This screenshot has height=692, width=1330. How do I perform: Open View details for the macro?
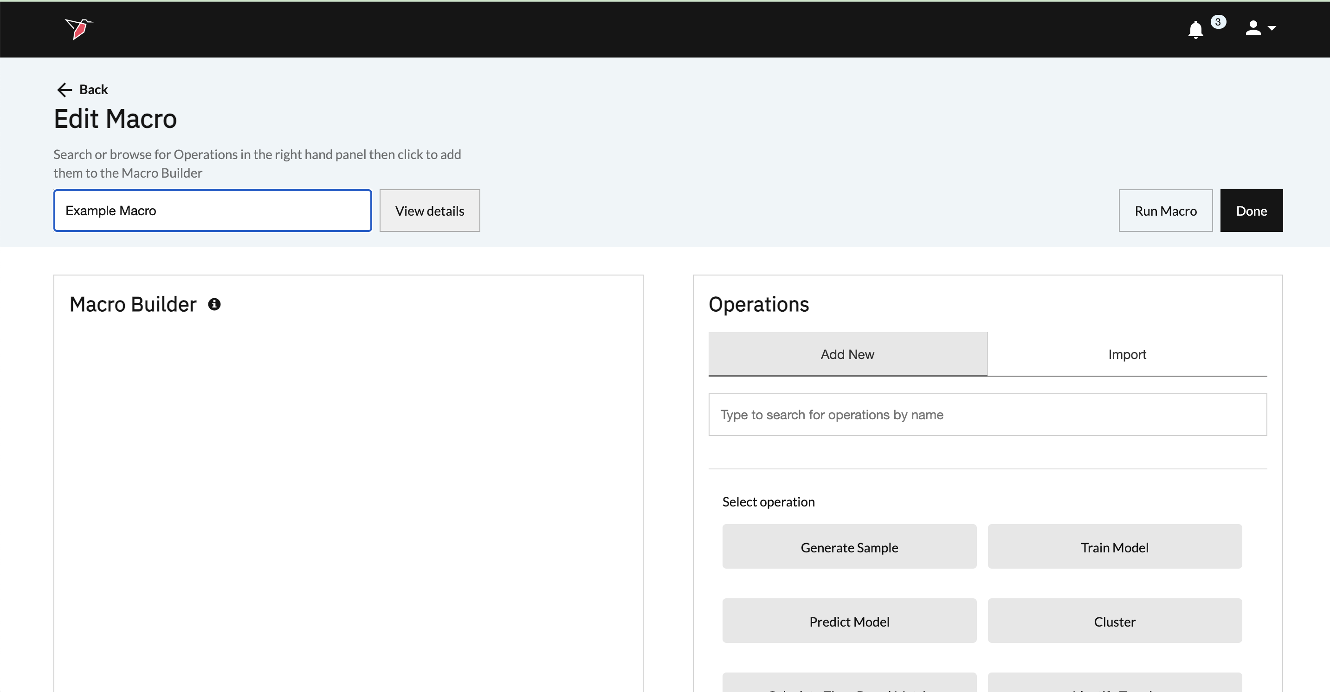point(430,211)
